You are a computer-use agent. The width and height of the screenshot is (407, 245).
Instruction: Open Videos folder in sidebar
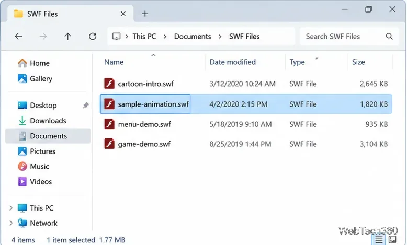pyautogui.click(x=41, y=181)
